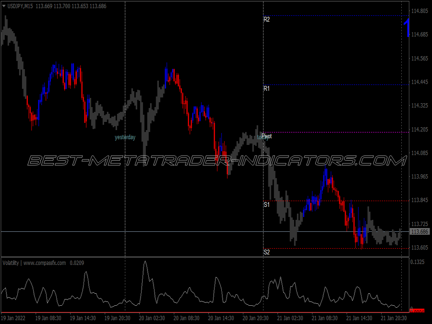Click the 0.0209 volatility value

(x=77, y=263)
